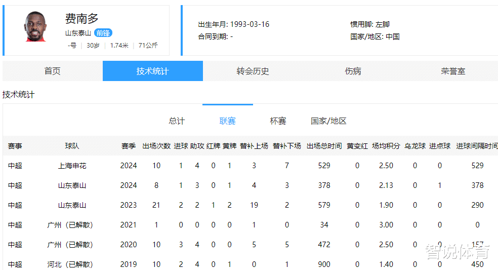Click 广州（已解散）in the 2020 row
Image resolution: width=498 pixels, height=270 pixels.
[x=70, y=245]
